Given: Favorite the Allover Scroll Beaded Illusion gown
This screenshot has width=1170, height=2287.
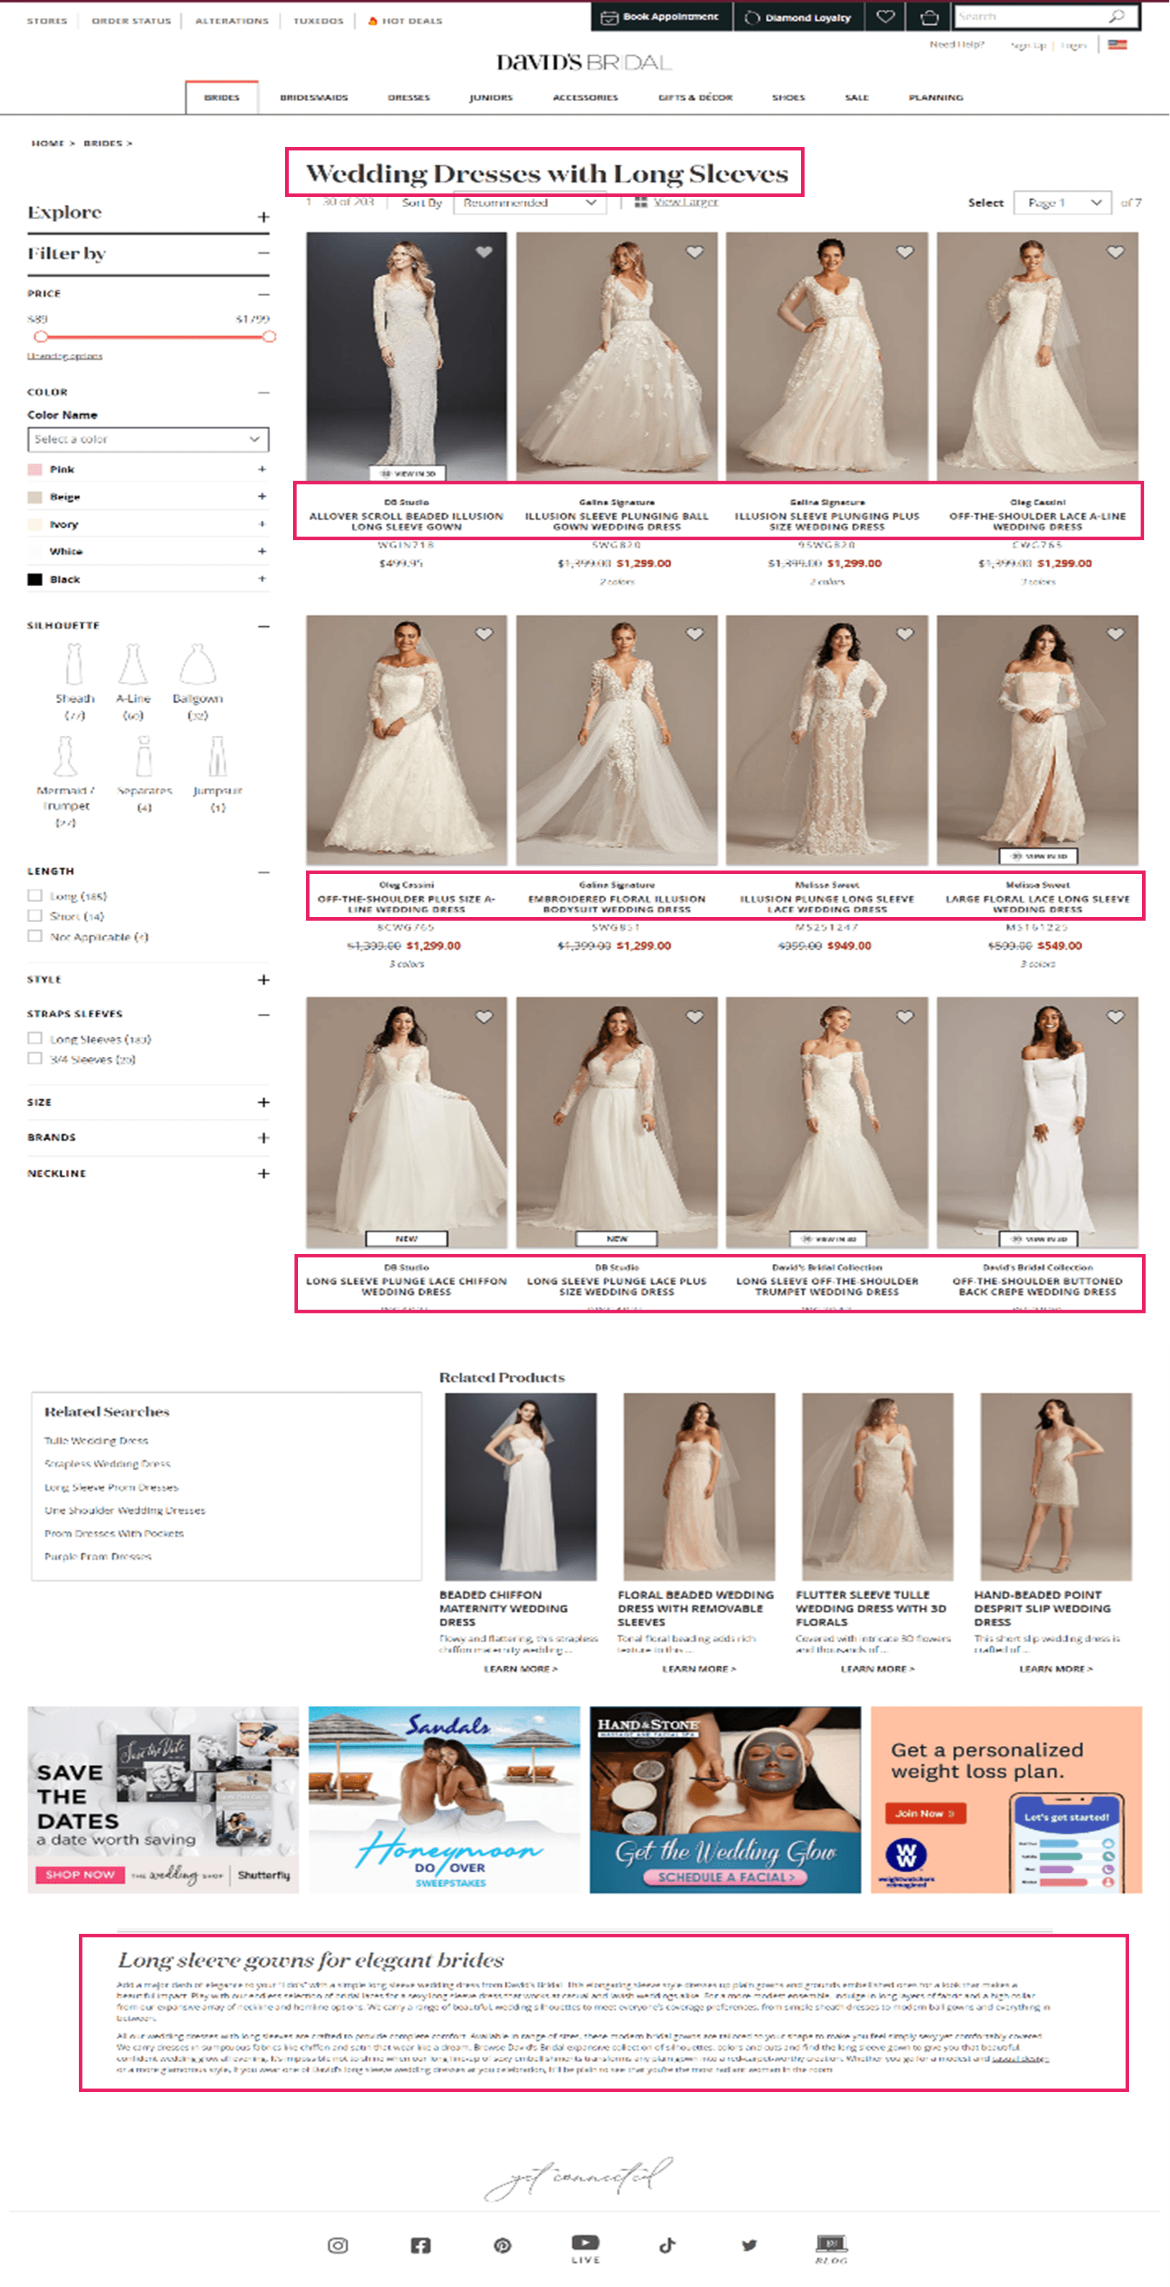Looking at the screenshot, I should [484, 252].
